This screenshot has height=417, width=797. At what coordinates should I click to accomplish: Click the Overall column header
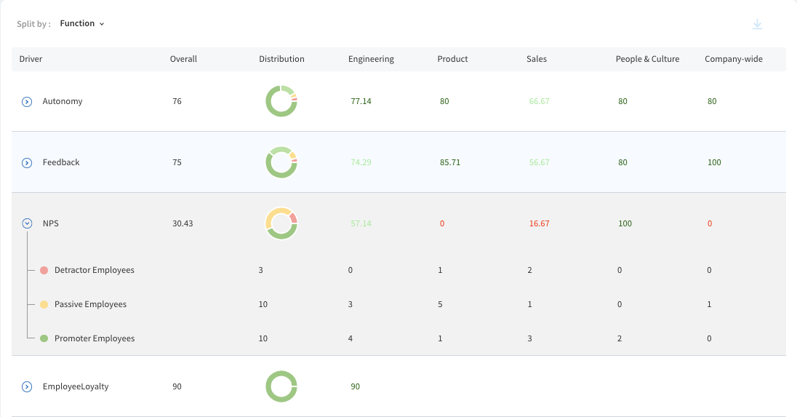pos(183,59)
